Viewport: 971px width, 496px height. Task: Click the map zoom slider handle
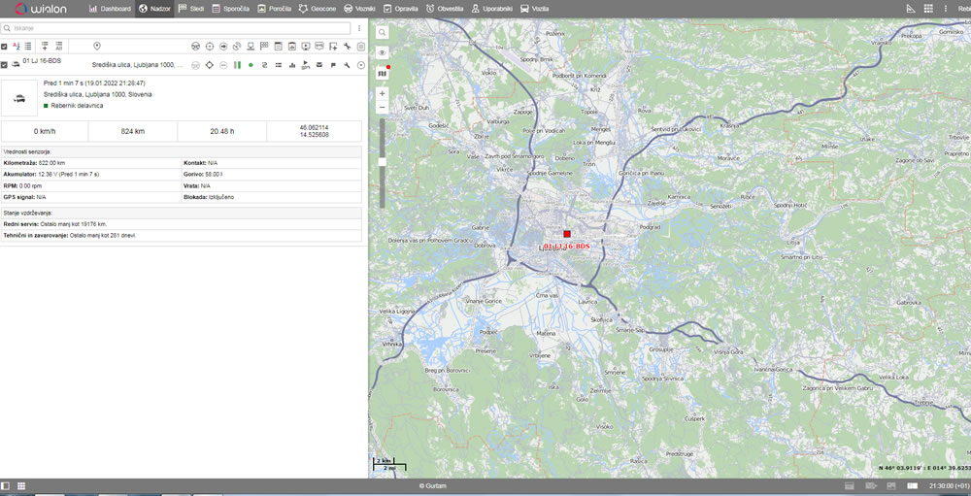(382, 162)
